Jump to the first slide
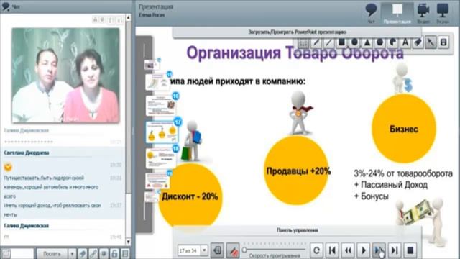 point(332,250)
